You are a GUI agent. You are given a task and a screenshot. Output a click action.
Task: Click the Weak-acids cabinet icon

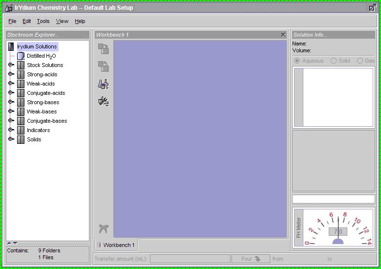point(21,84)
